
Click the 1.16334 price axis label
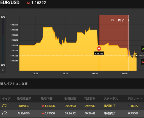pos(14,25)
